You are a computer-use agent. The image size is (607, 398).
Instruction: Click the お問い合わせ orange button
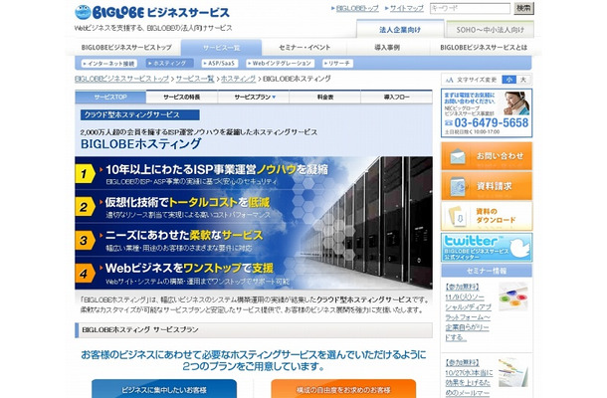[487, 156]
